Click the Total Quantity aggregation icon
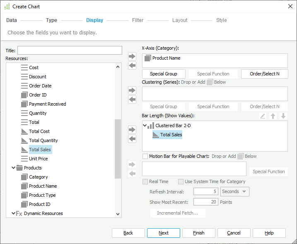This screenshot has height=244, width=297. coord(24,140)
